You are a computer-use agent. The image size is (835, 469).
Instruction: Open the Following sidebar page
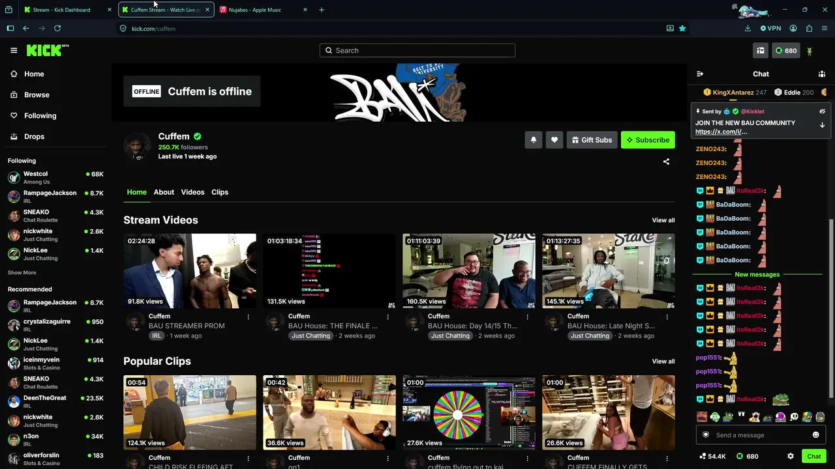click(55, 115)
